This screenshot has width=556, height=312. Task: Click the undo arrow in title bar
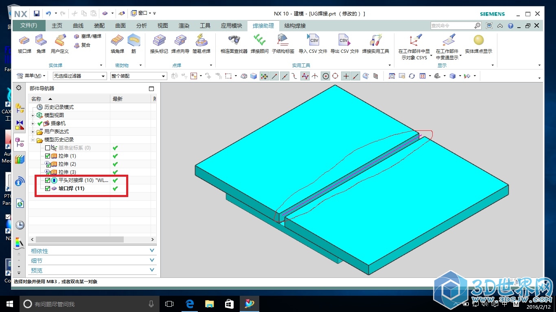click(48, 13)
